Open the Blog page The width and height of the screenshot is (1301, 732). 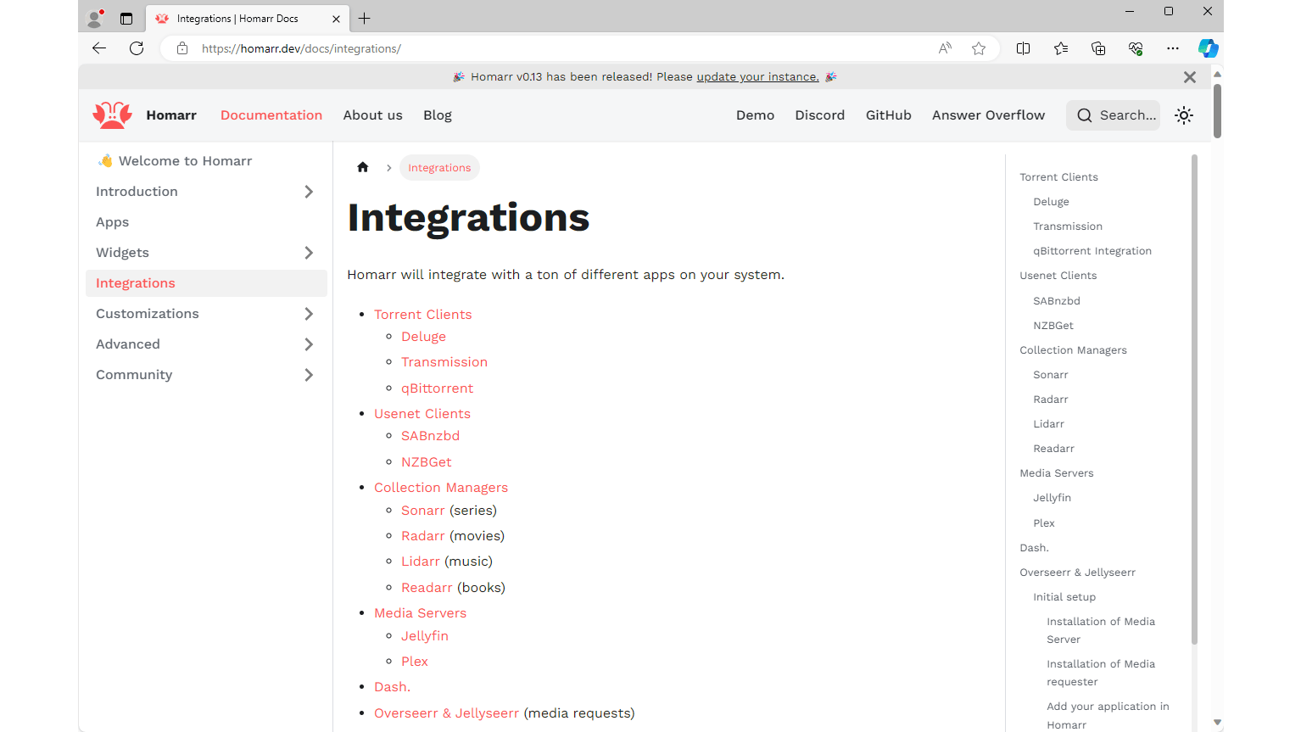click(438, 115)
